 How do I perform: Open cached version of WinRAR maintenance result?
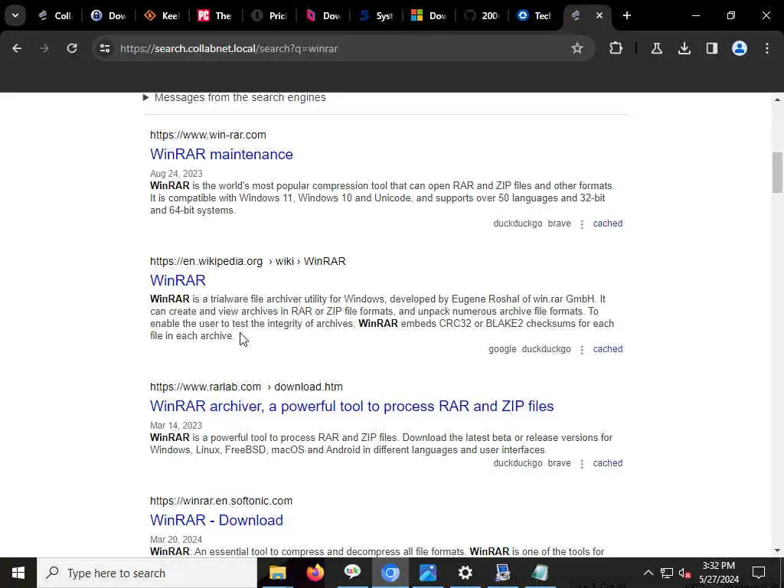coord(607,224)
